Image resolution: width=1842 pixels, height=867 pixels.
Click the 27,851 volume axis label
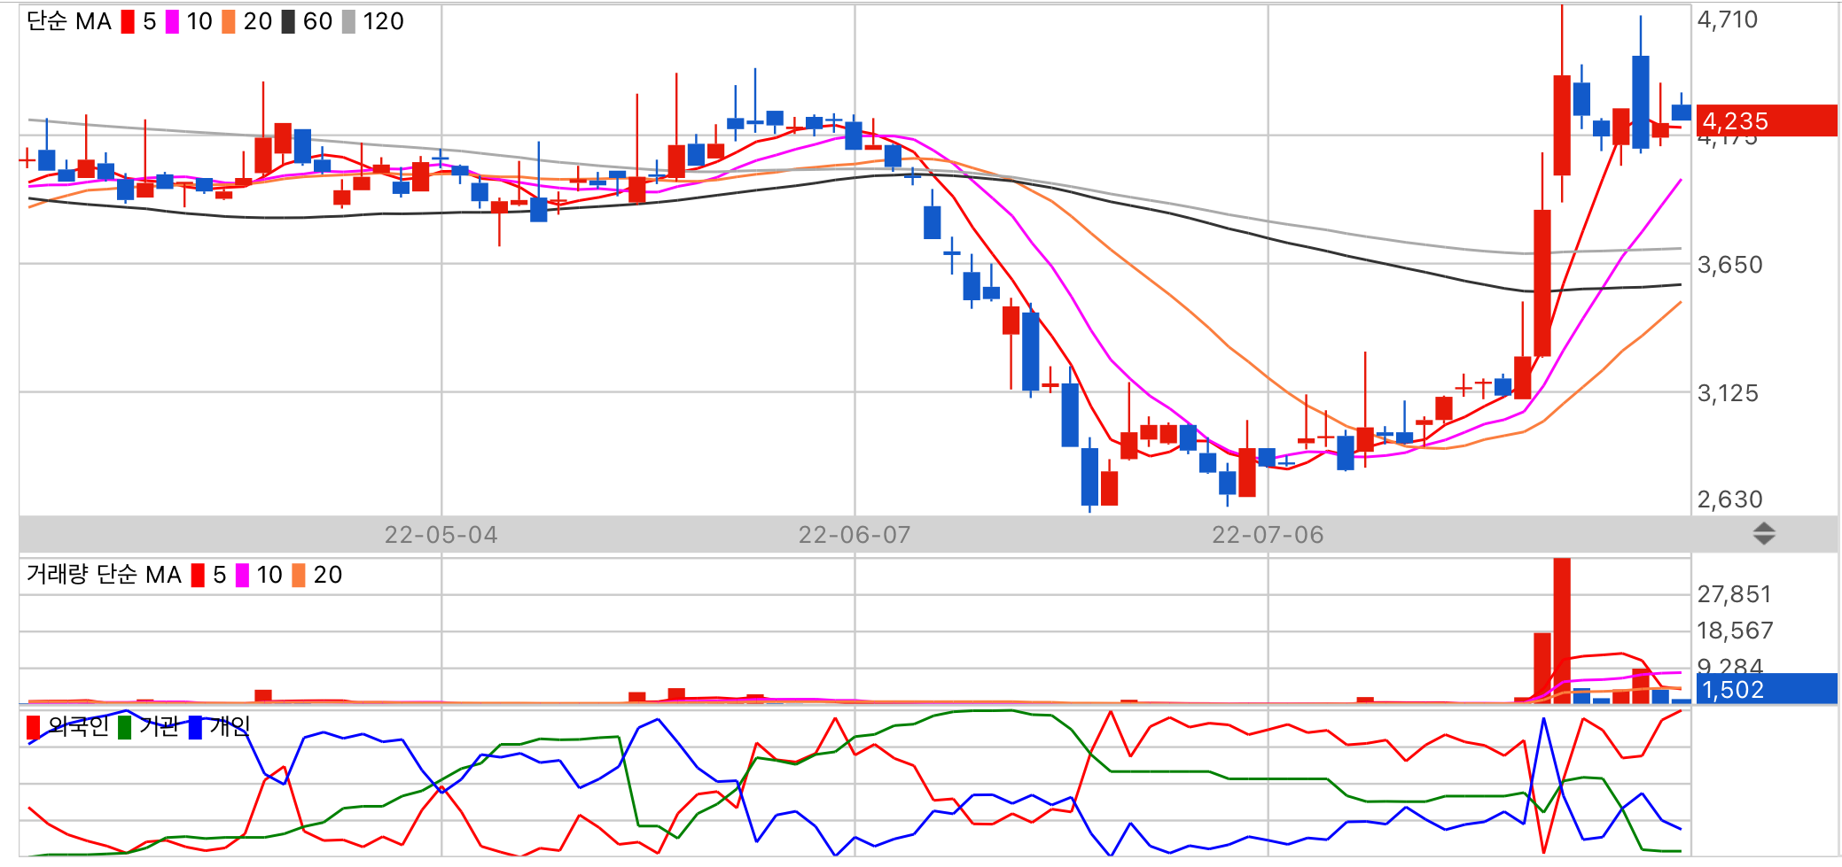pyautogui.click(x=1734, y=594)
